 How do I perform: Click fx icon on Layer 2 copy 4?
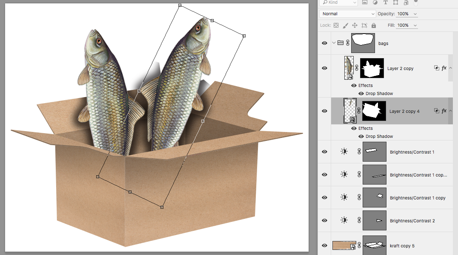point(444,111)
